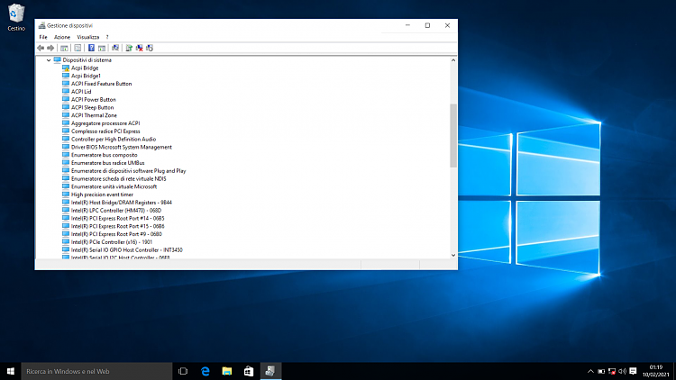
Task: Click the Dispositivi di sistema category icon
Action: 57,60
